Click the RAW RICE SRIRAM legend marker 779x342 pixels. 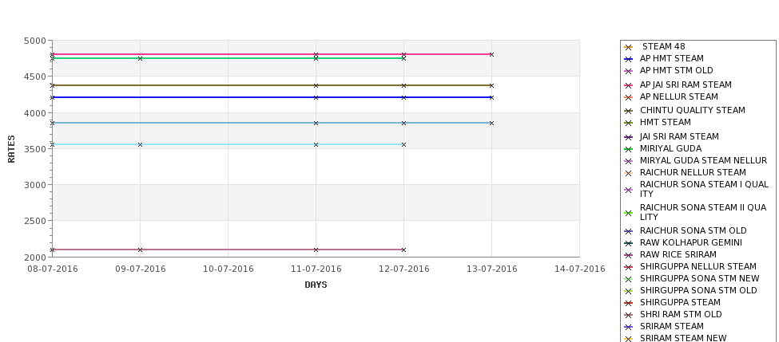628,255
